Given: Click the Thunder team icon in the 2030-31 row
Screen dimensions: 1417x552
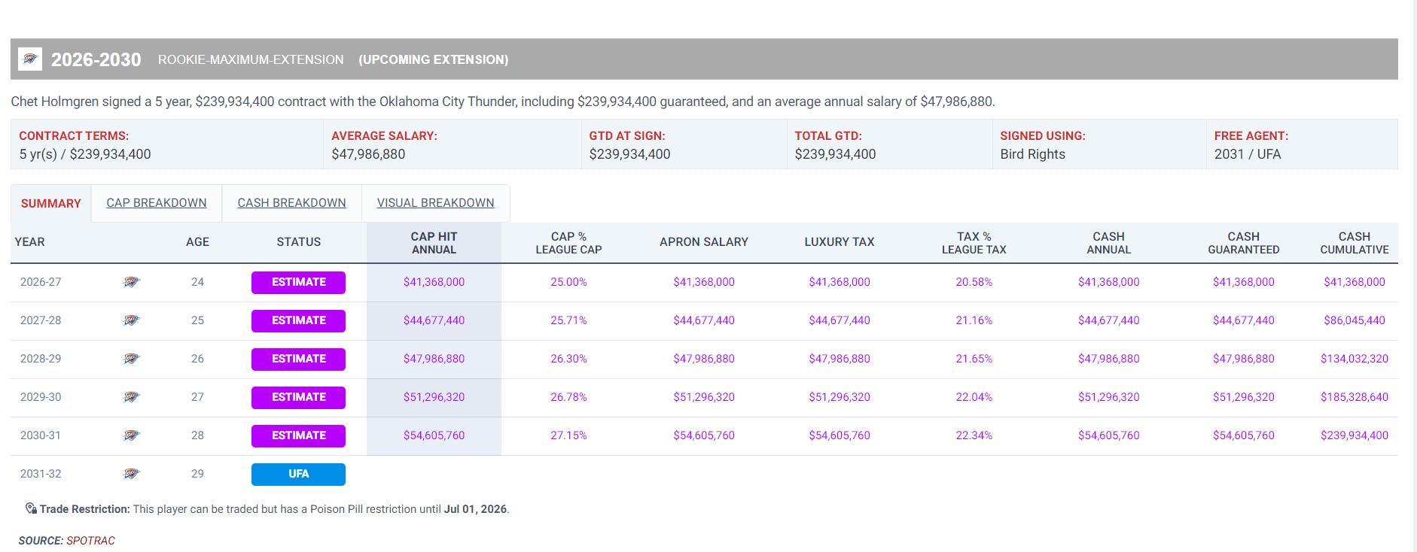Looking at the screenshot, I should click(x=131, y=435).
